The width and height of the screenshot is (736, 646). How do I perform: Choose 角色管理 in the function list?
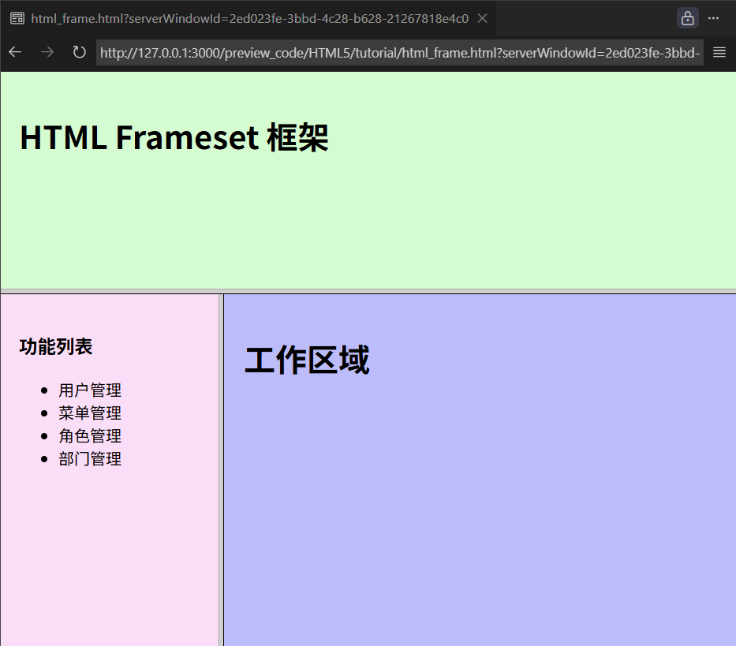(x=90, y=435)
